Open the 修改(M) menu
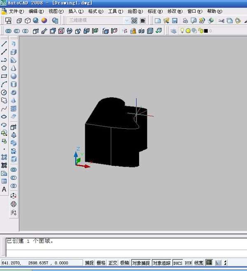Image resolution: width=247 pixels, height=271 pixels. point(175,11)
